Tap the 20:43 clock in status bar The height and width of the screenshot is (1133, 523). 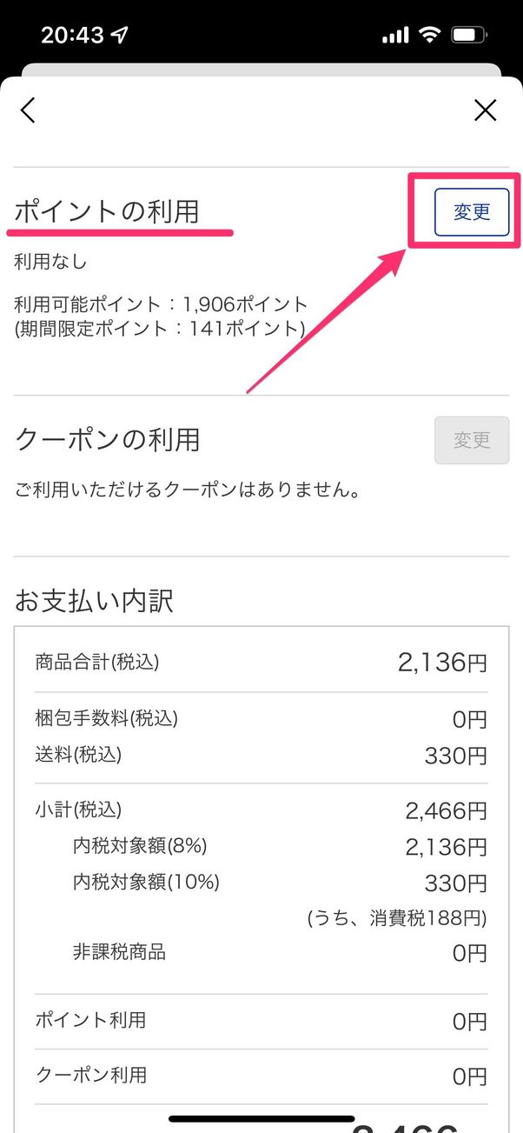point(73,35)
